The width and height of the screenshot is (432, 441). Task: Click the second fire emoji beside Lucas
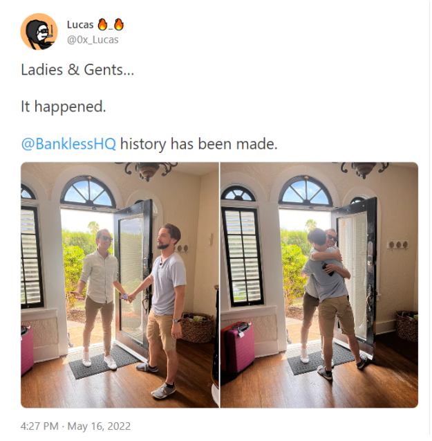[x=119, y=24]
